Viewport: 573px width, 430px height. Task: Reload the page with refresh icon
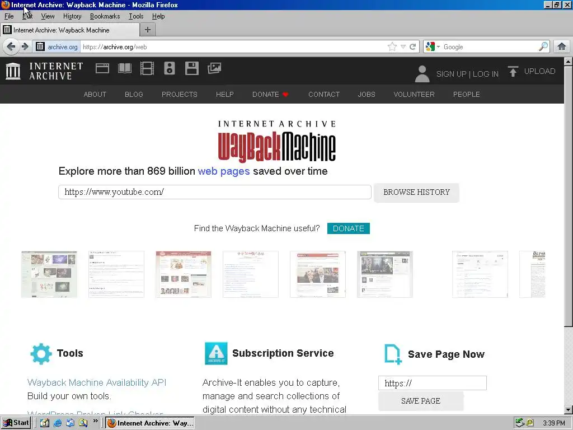point(412,47)
